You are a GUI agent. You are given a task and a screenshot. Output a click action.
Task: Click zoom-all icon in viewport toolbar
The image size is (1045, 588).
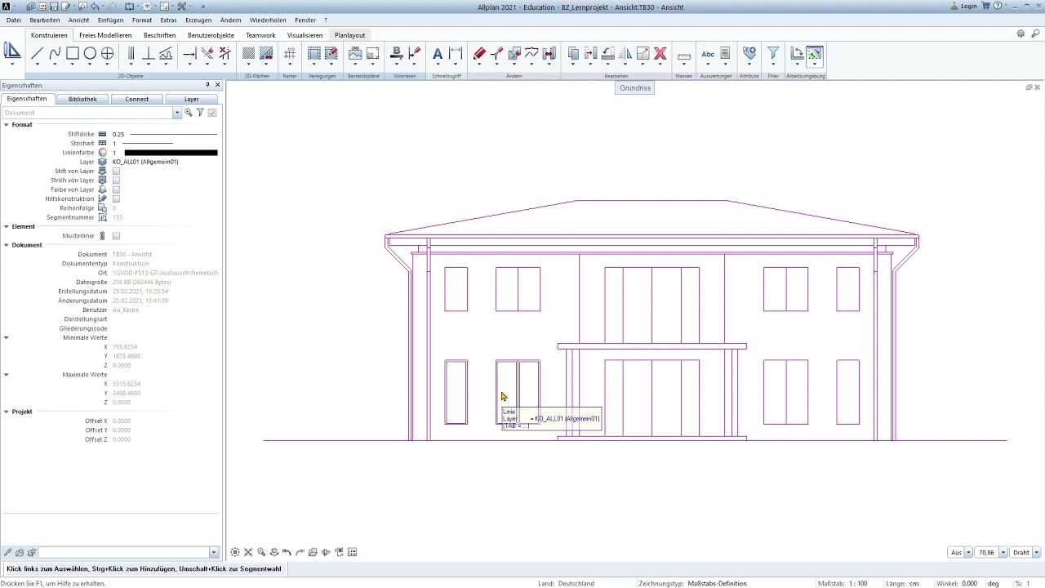[248, 553]
